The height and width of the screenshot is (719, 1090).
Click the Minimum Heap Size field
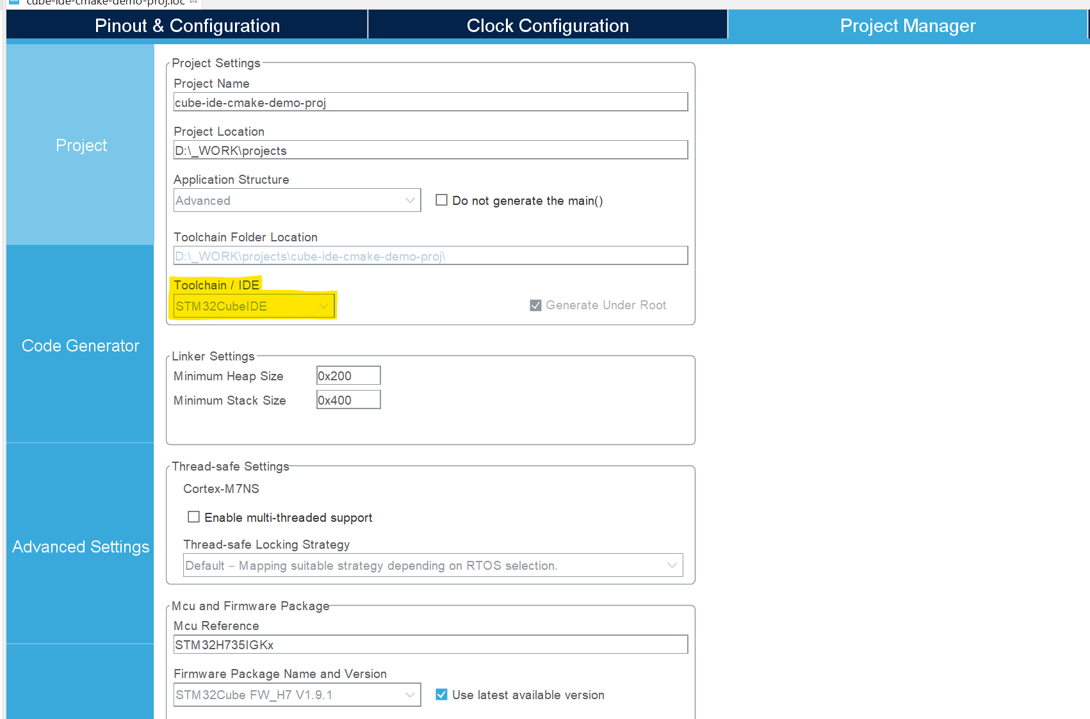(348, 376)
